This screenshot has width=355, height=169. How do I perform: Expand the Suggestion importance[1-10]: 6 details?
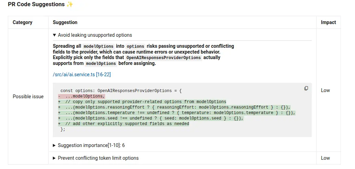[89, 145]
